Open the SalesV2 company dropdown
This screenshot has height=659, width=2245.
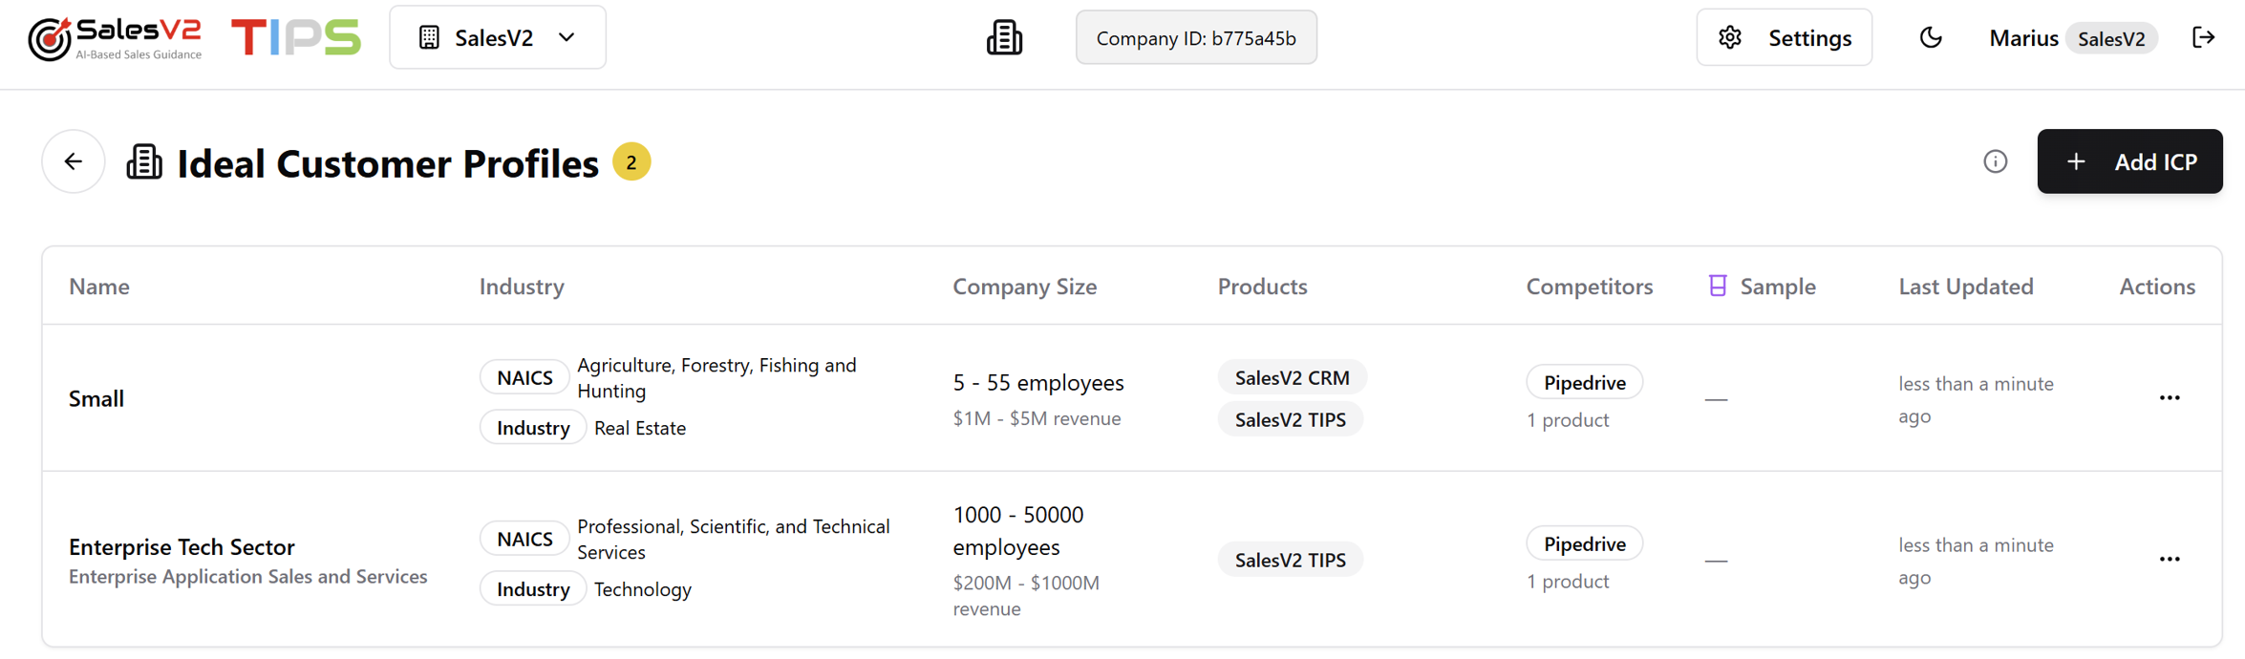click(498, 37)
